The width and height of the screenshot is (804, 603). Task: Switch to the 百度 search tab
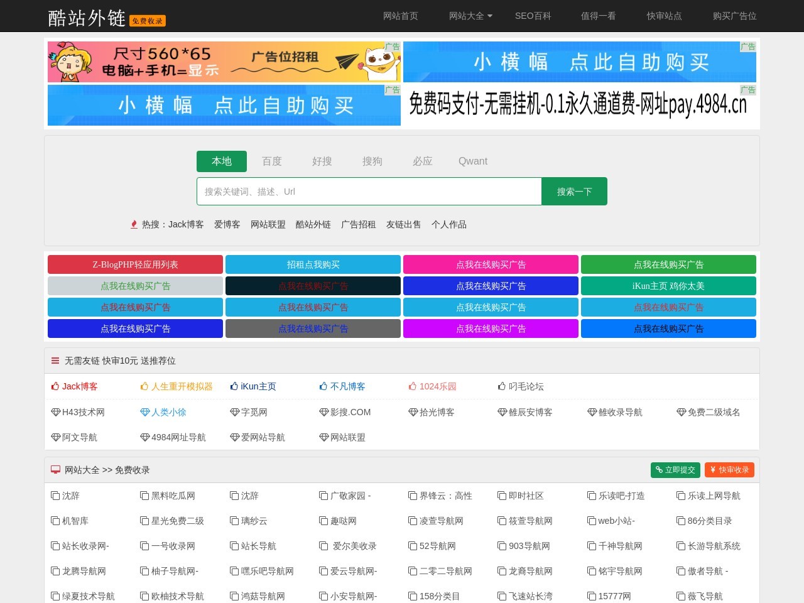(x=272, y=161)
